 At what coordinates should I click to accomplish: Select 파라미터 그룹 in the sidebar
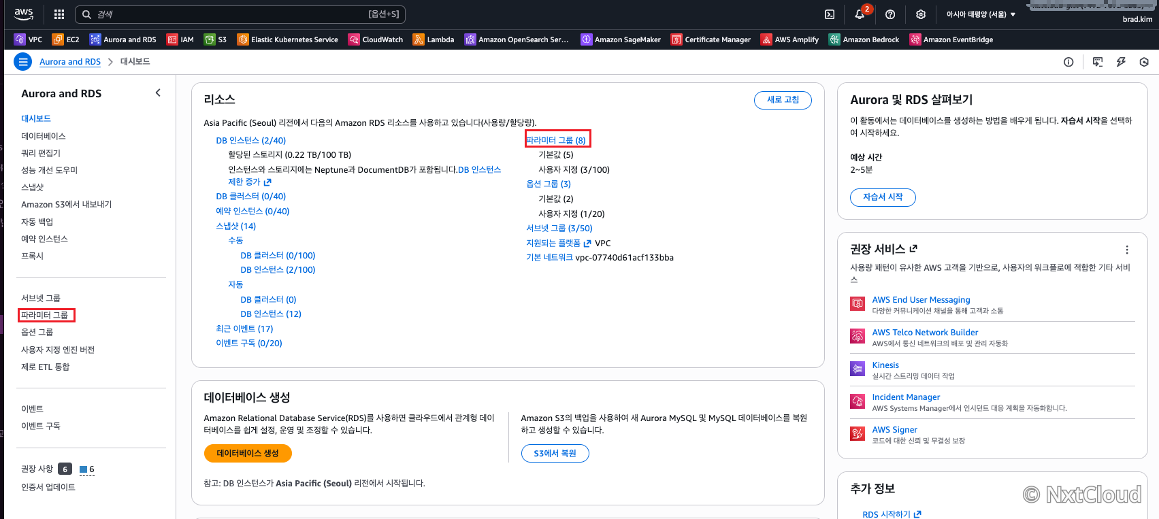point(45,315)
